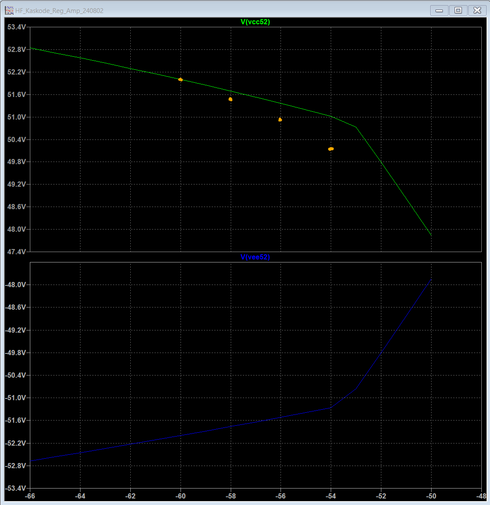Select the V(vcc52) trace label
490x505 pixels.
click(x=255, y=22)
